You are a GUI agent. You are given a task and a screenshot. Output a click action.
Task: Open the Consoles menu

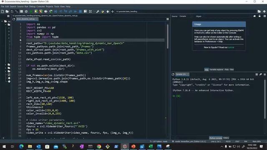[40, 7]
